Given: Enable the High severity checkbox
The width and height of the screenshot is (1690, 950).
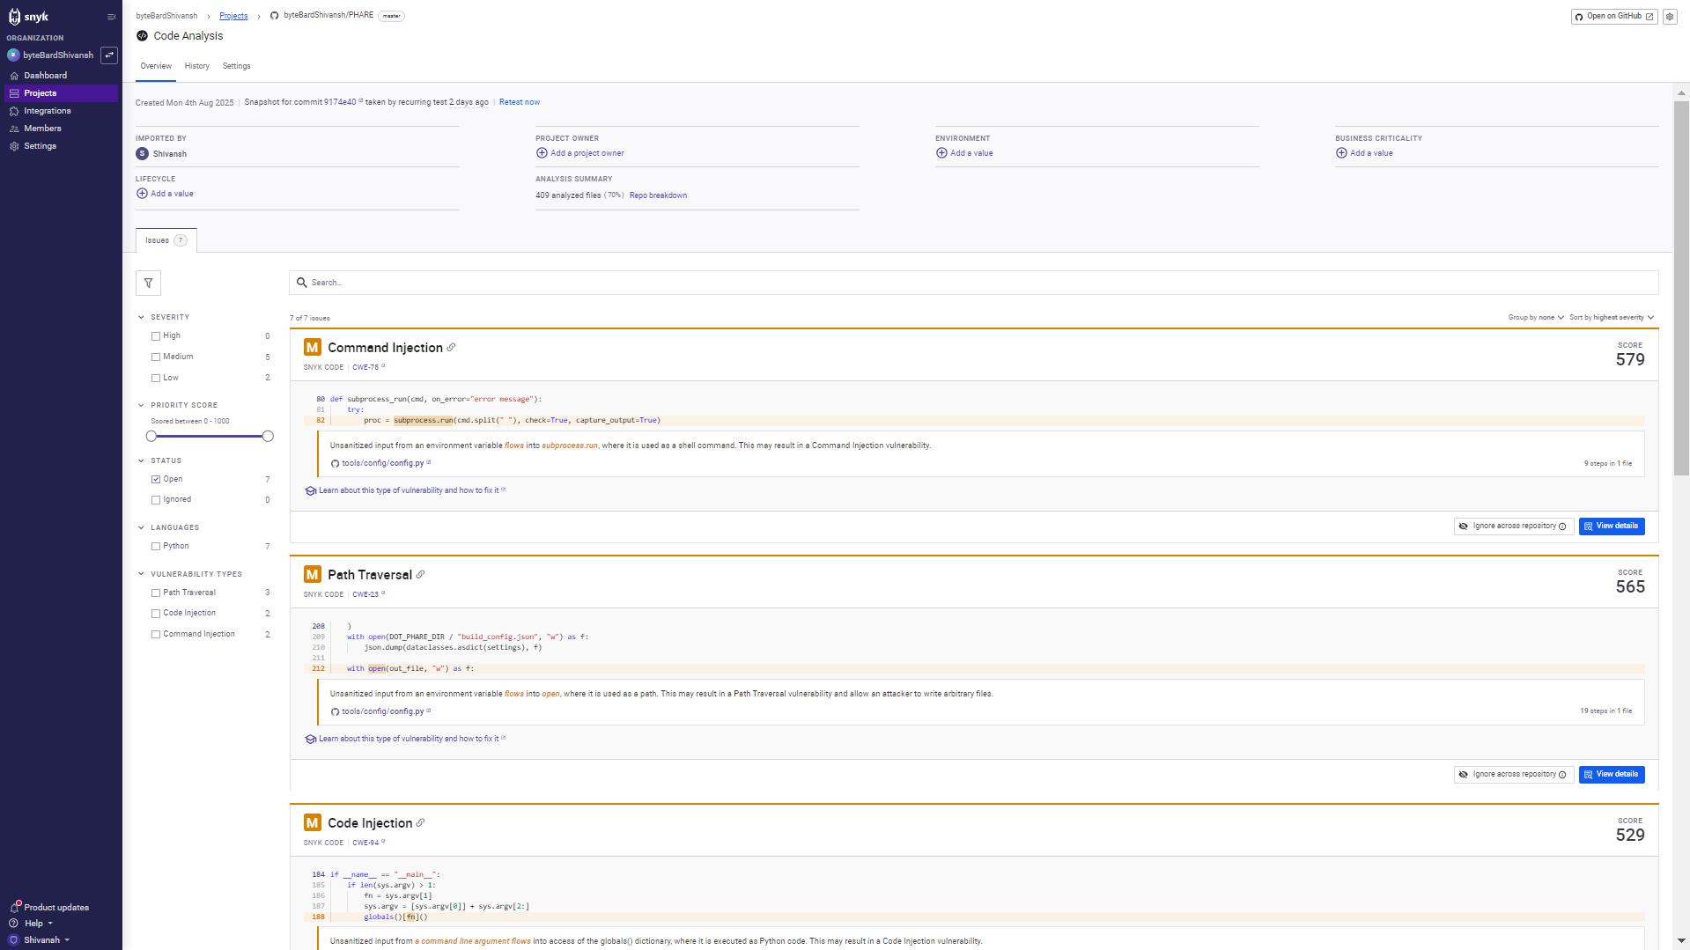Looking at the screenshot, I should (x=156, y=336).
